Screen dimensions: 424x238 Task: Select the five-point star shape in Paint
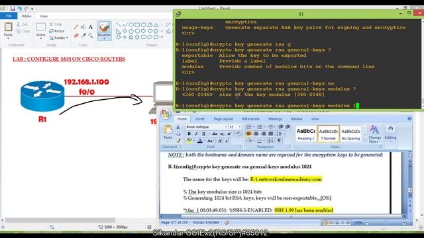click(131, 37)
